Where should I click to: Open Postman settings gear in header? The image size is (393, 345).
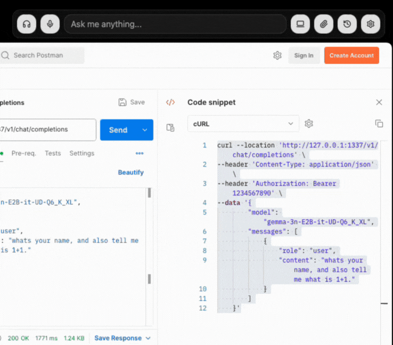(277, 55)
